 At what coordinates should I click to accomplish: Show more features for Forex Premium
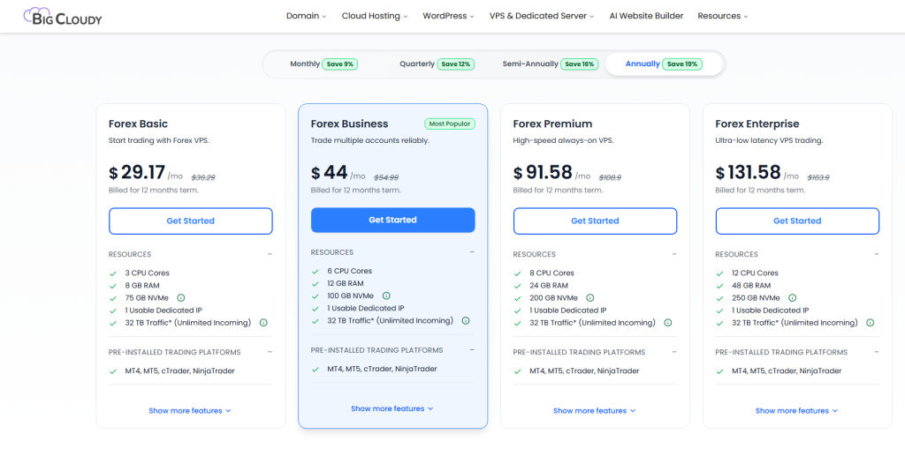[595, 411]
